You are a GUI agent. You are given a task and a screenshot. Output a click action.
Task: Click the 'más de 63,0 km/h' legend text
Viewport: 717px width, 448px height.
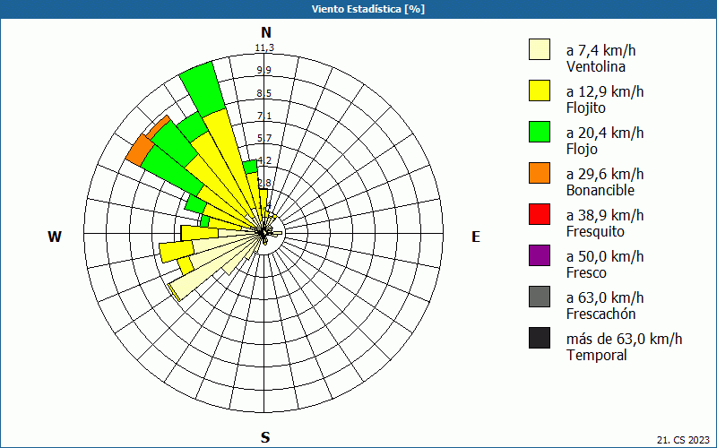click(624, 339)
